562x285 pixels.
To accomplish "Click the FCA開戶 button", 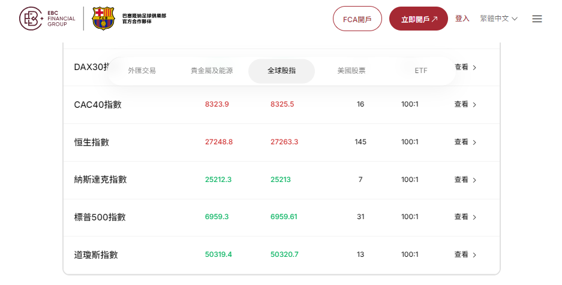I will click(357, 19).
